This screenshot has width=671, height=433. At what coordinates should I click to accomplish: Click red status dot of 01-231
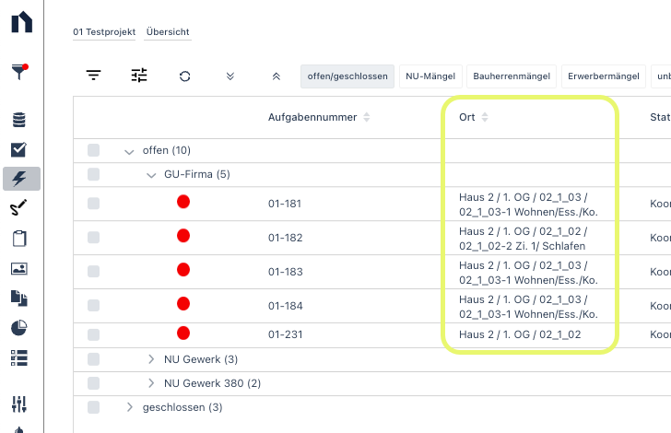183,333
